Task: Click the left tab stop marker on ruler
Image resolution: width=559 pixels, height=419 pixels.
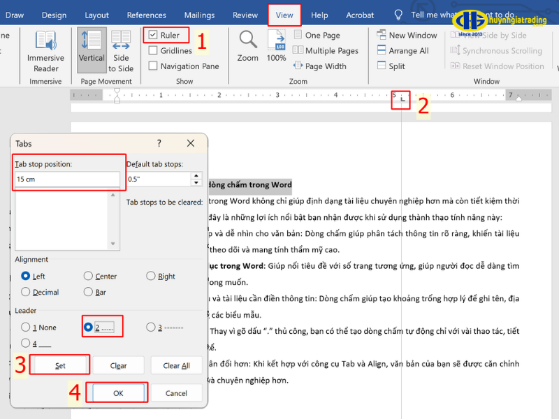Action: click(402, 99)
